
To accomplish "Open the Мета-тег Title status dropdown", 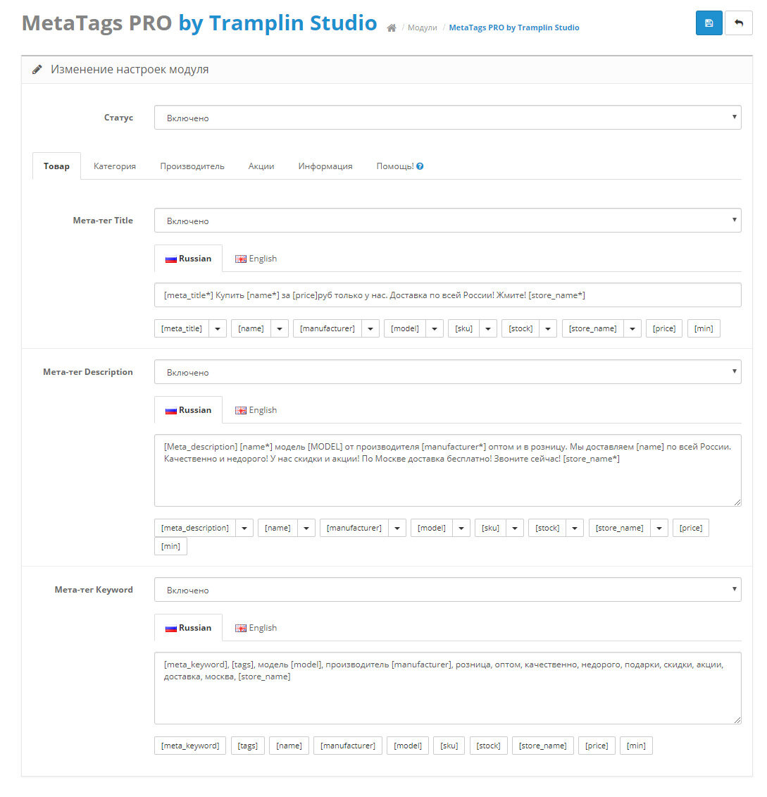I will point(447,221).
